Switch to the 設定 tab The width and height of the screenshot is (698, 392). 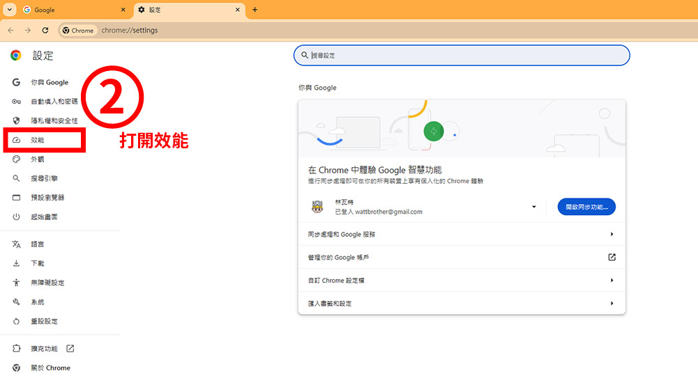[x=189, y=9]
